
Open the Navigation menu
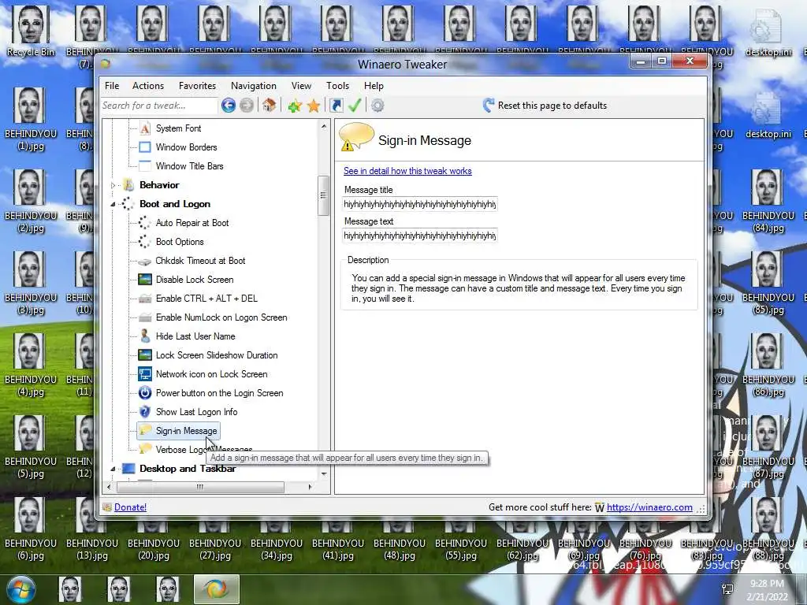(x=254, y=86)
